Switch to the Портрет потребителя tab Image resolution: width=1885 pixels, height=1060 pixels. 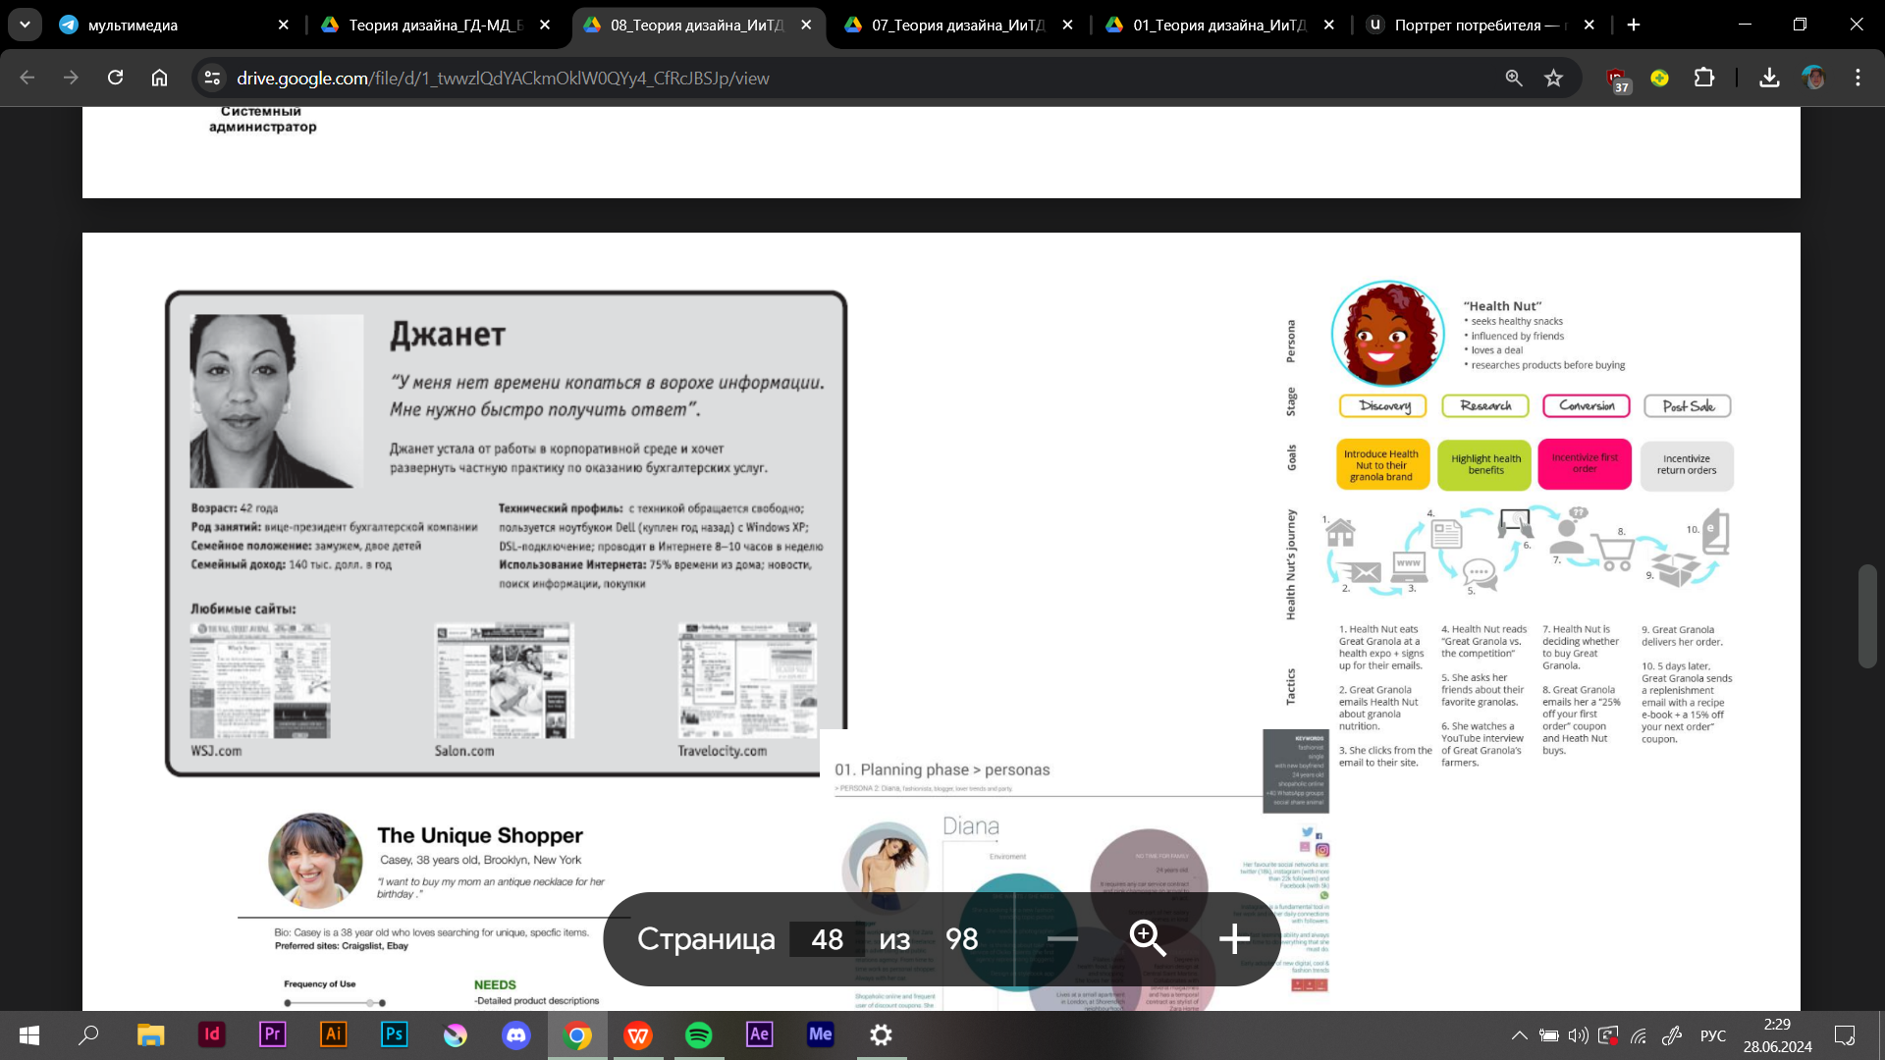(x=1480, y=25)
